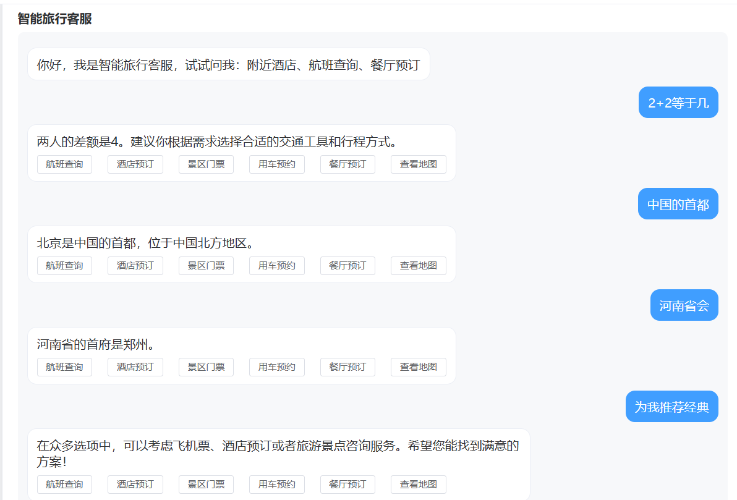Open 查看地图 under the 北京是中国的首都 reply
The width and height of the screenshot is (737, 500).
418,266
